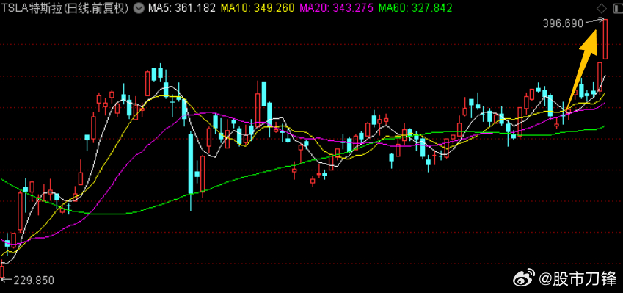Click the 229.850 low price label
The height and width of the screenshot is (293, 623).
tap(34, 281)
